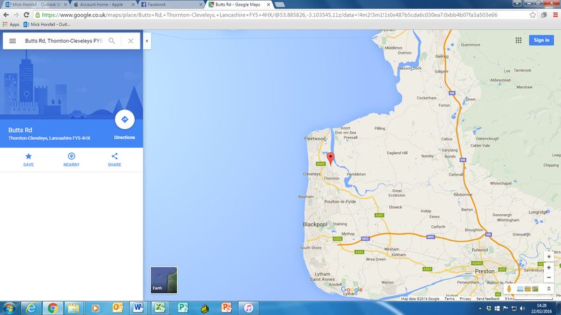Save Butts Rd with the star
Image resolution: width=561 pixels, height=315 pixels.
pos(28,159)
